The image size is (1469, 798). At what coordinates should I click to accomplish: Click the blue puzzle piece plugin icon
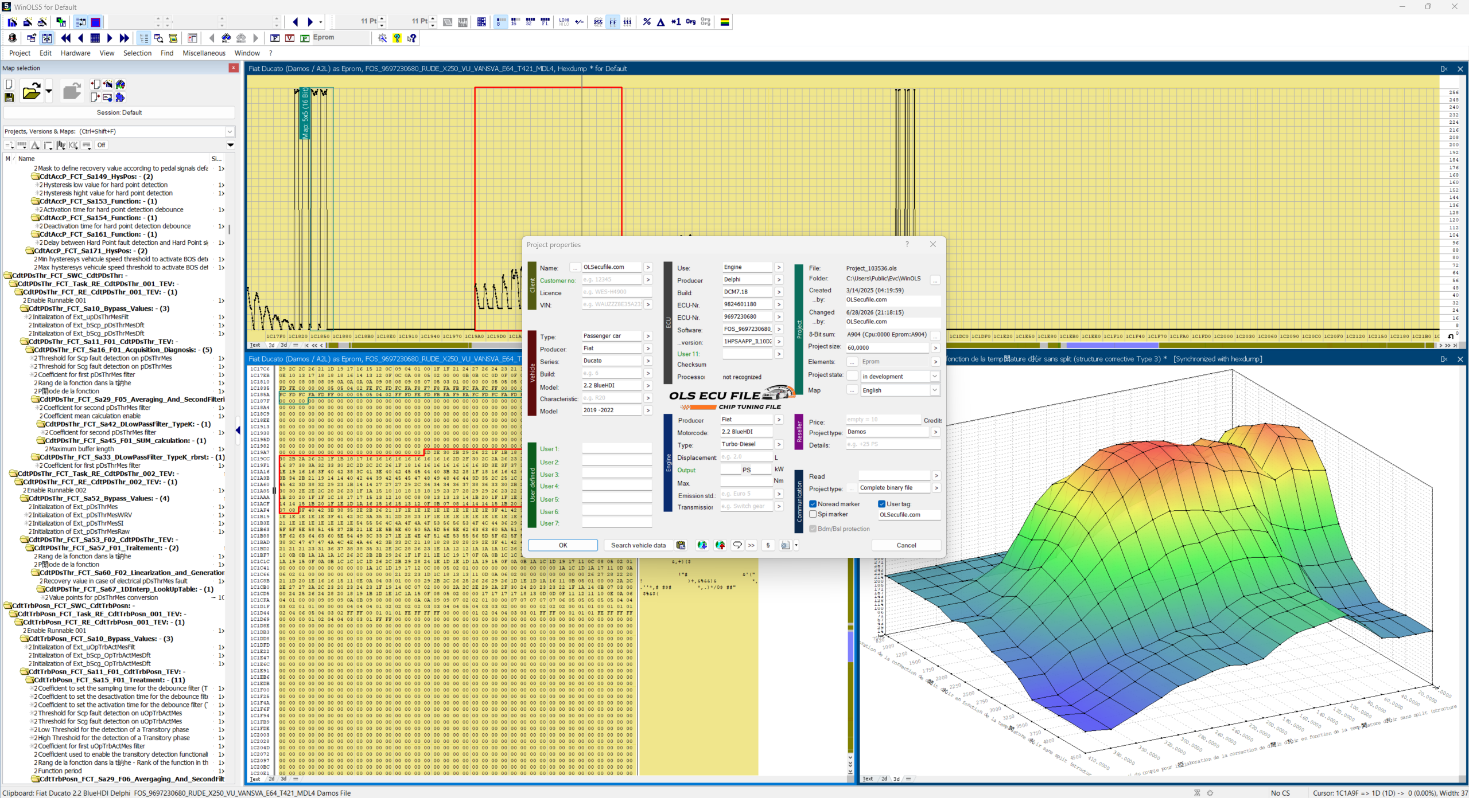[120, 97]
